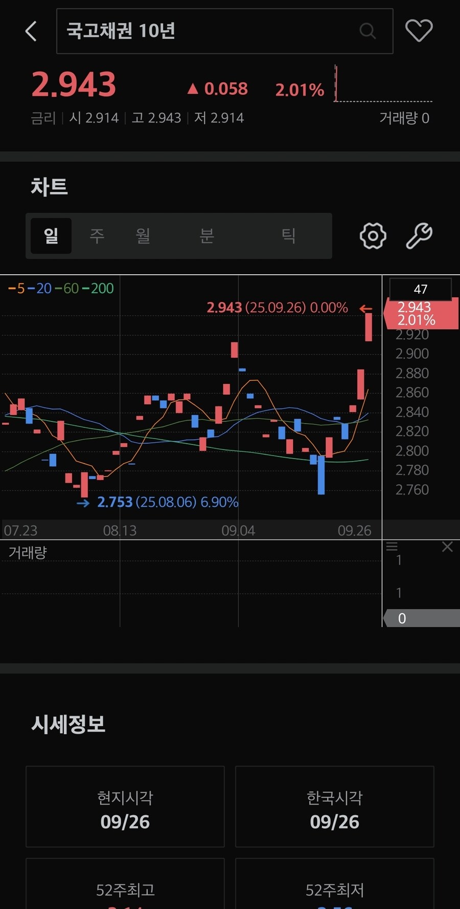Tap the search magnifier icon
This screenshot has height=909, width=460.
coord(367,31)
